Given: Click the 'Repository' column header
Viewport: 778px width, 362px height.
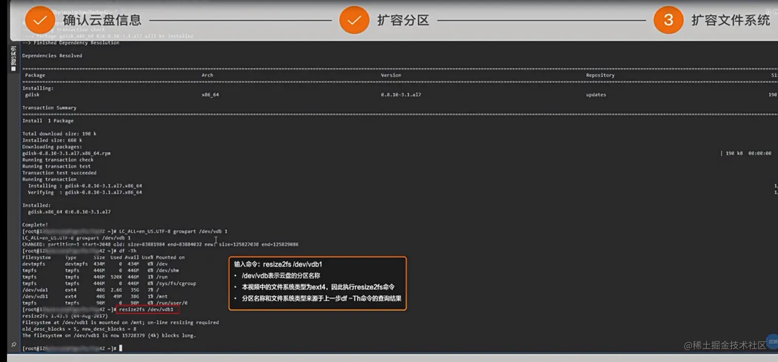Looking at the screenshot, I should [600, 75].
